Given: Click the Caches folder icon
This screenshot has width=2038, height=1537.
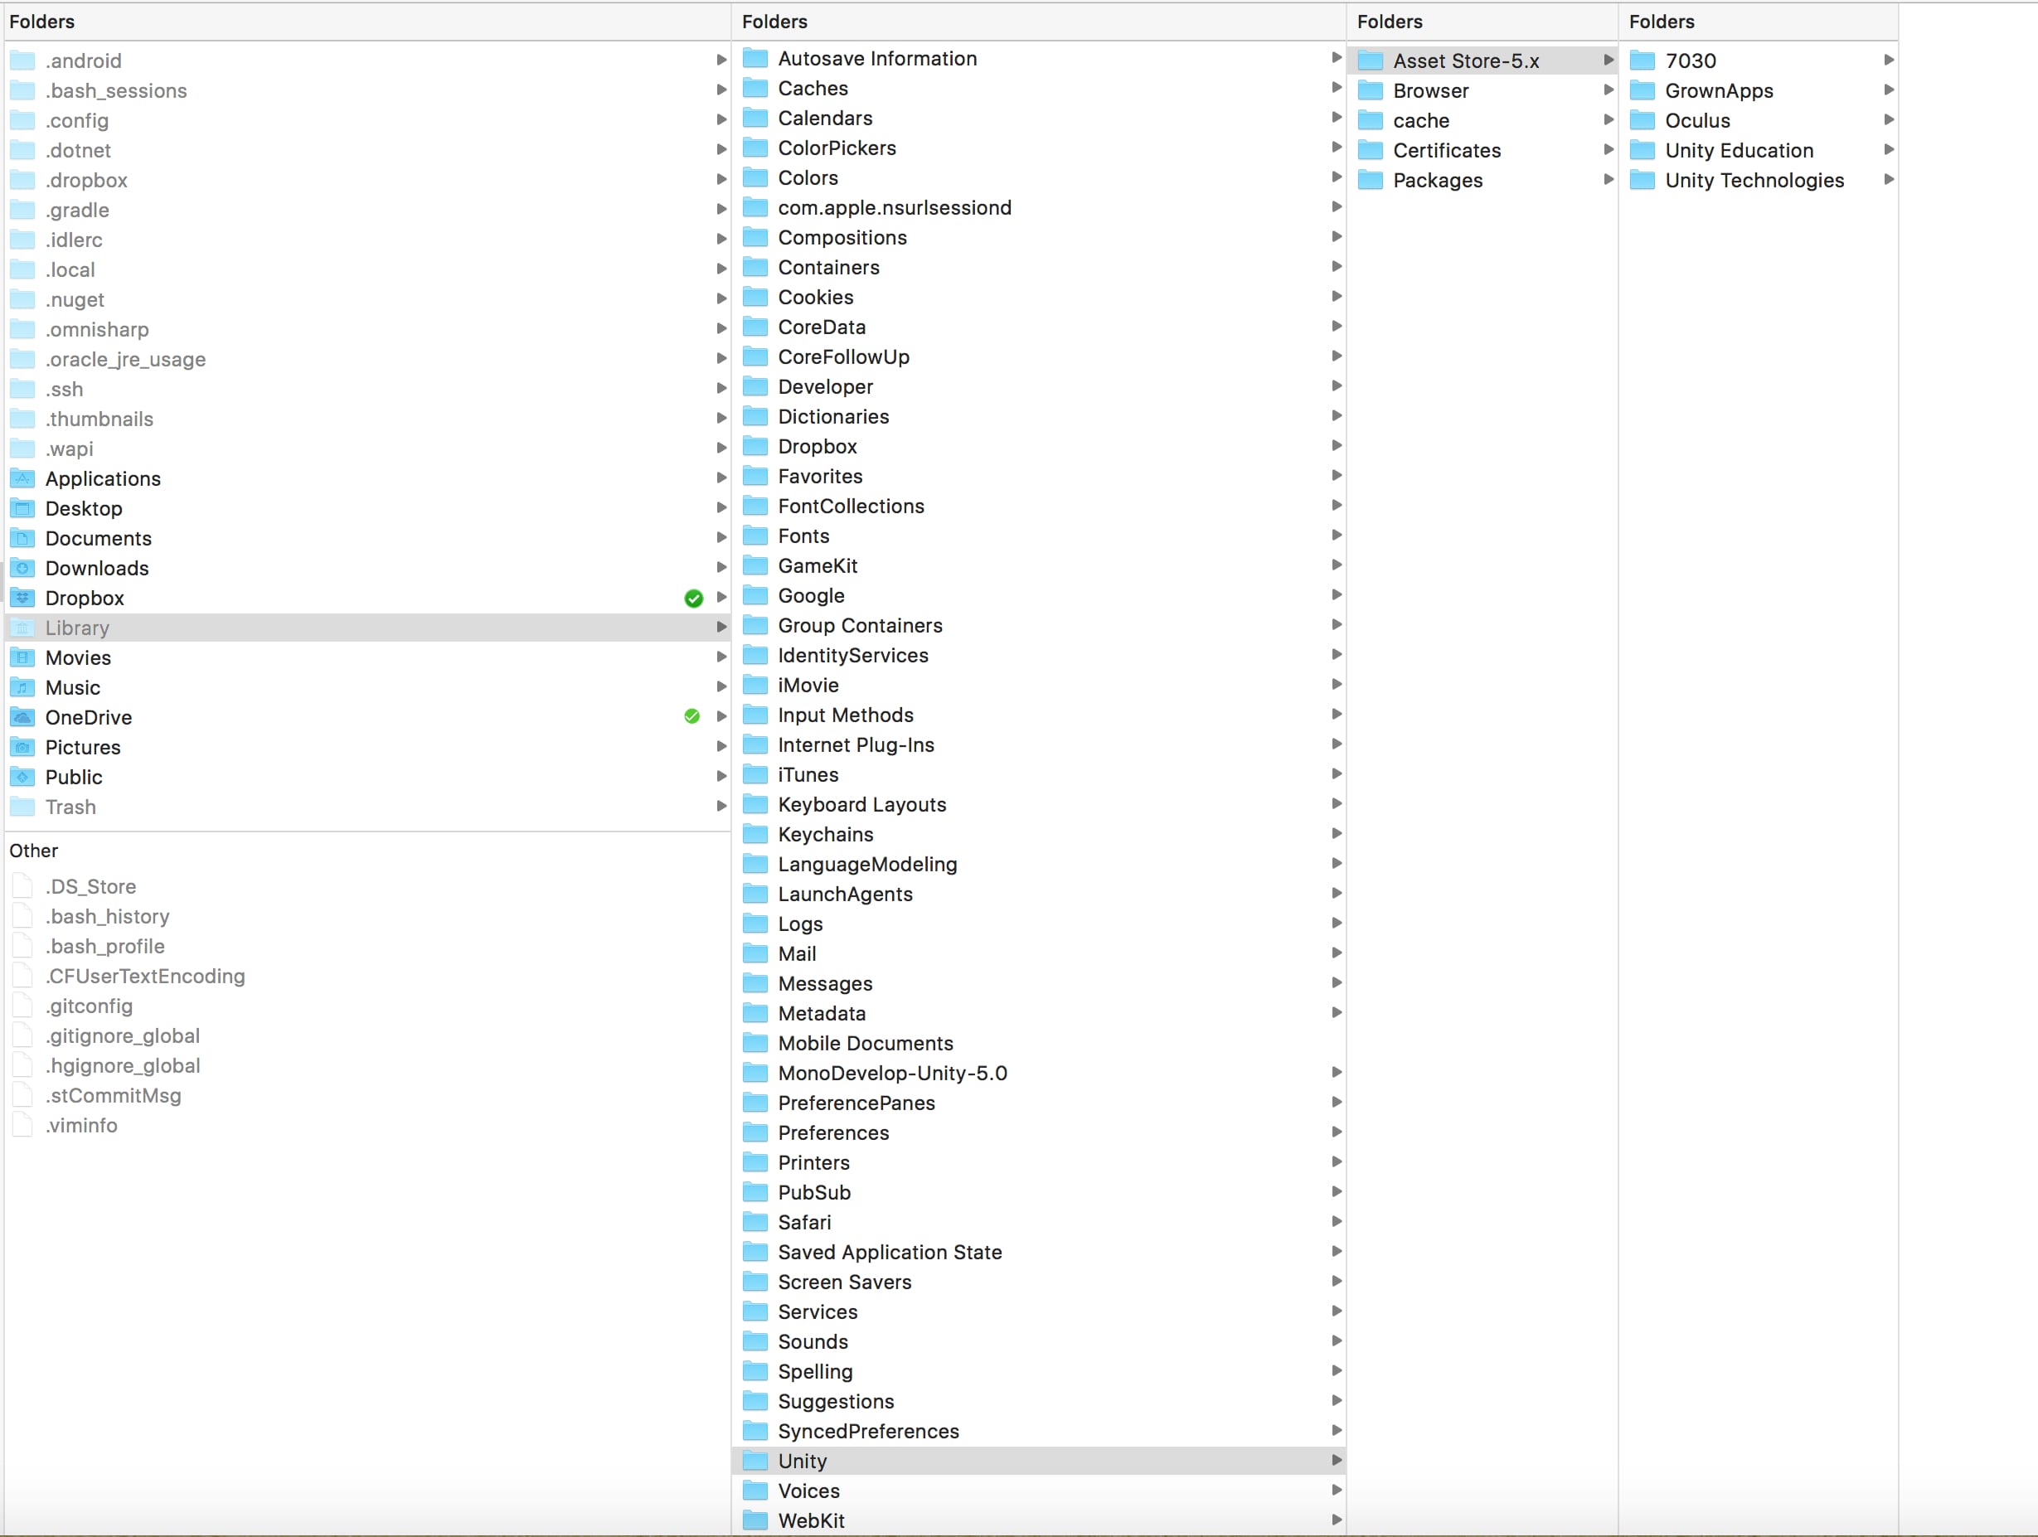Looking at the screenshot, I should click(x=755, y=88).
